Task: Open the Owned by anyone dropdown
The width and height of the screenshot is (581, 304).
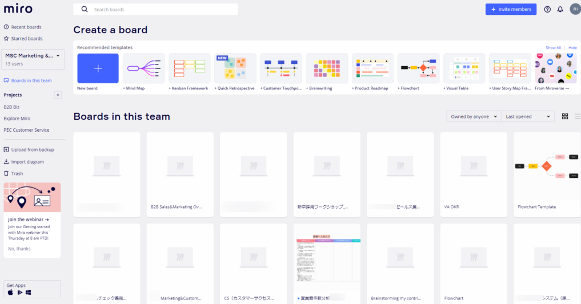Action: [x=474, y=116]
